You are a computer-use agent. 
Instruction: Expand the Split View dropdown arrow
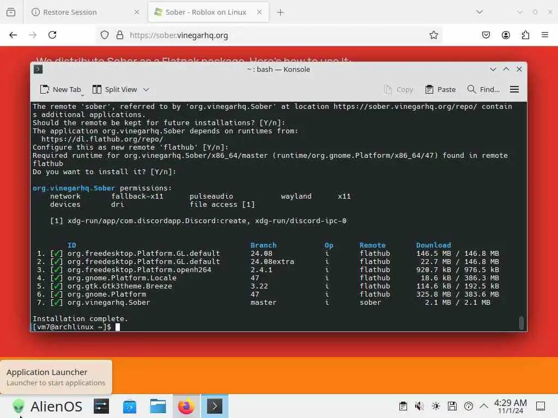[146, 90]
